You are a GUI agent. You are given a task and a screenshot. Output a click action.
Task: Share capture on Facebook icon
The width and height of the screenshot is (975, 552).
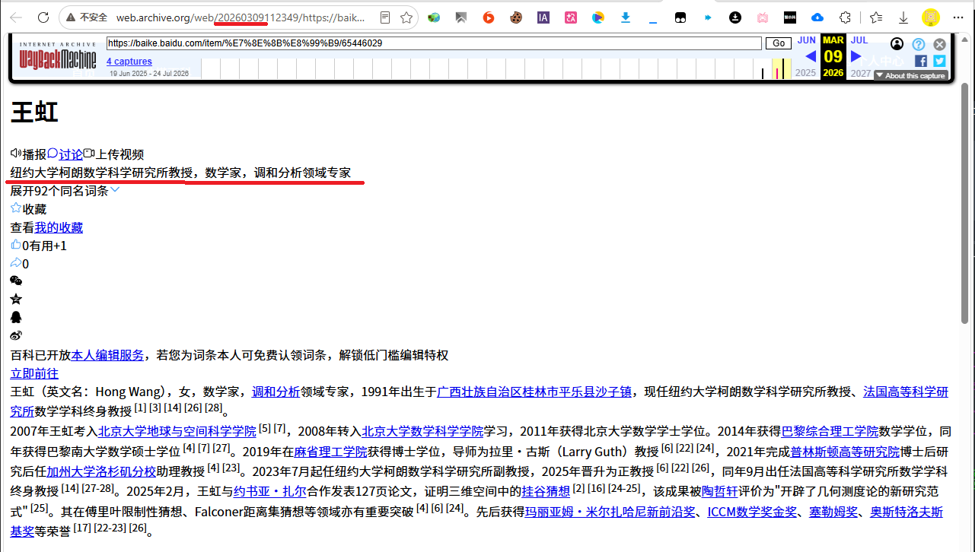pyautogui.click(x=921, y=61)
